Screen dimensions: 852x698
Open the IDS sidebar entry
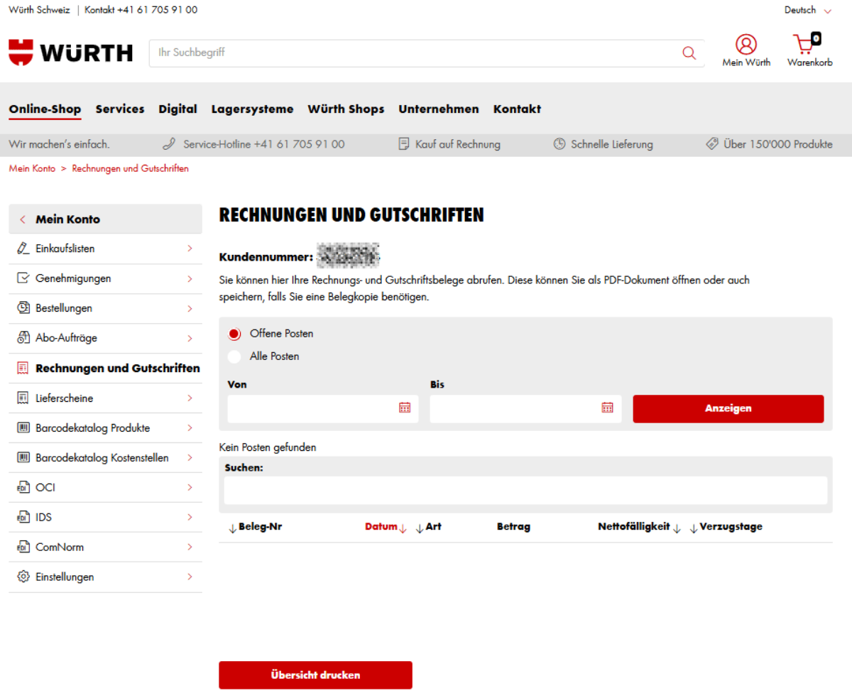105,518
